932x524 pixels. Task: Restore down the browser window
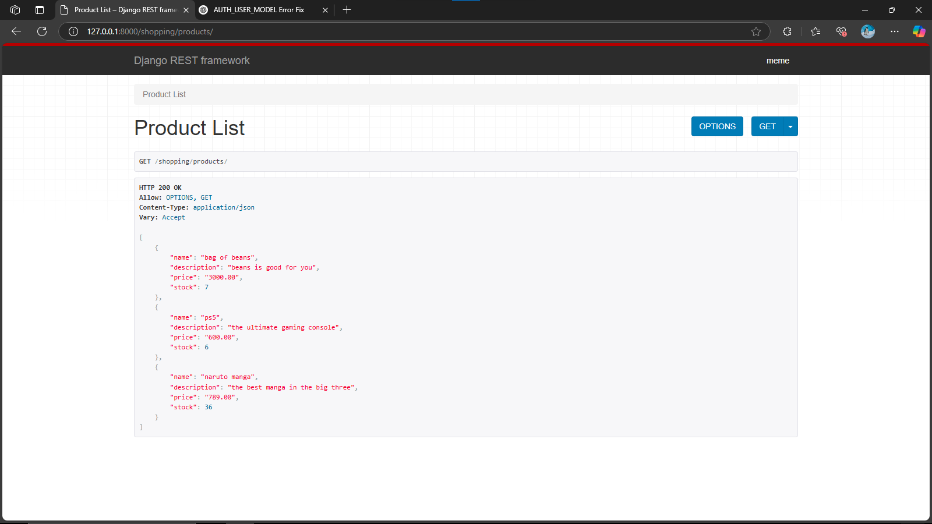click(x=892, y=10)
